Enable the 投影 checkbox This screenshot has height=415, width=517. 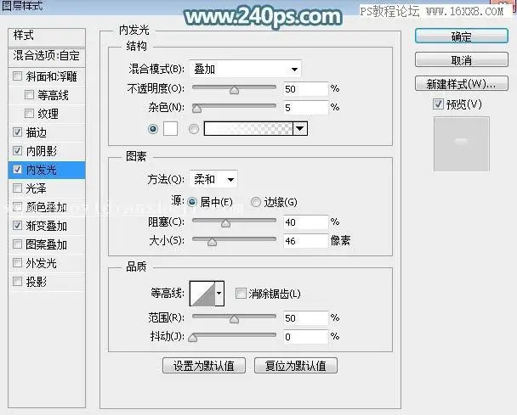[x=18, y=282]
